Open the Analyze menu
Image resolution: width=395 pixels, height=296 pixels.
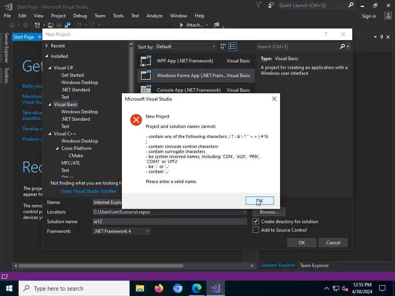tap(154, 15)
